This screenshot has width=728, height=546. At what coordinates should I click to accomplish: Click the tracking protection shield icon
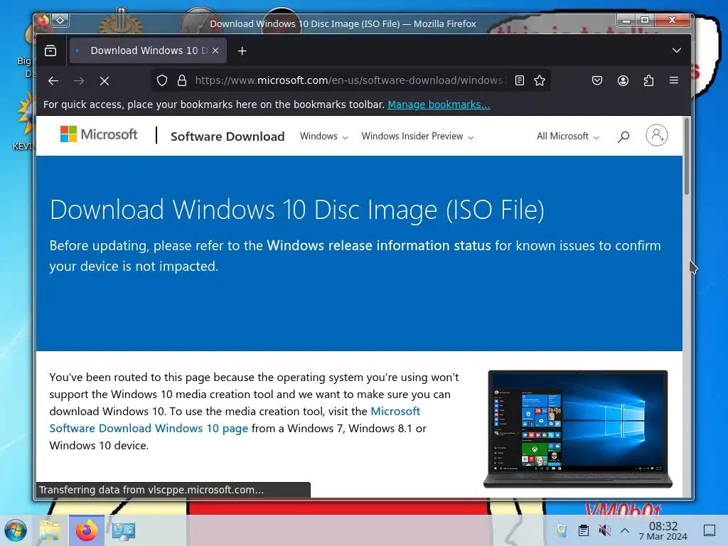(x=161, y=81)
